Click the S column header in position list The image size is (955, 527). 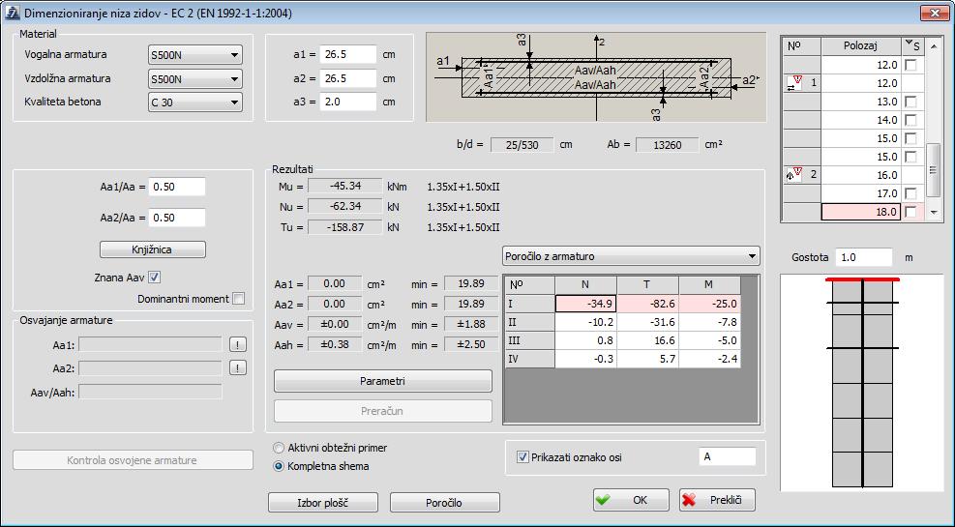(913, 45)
